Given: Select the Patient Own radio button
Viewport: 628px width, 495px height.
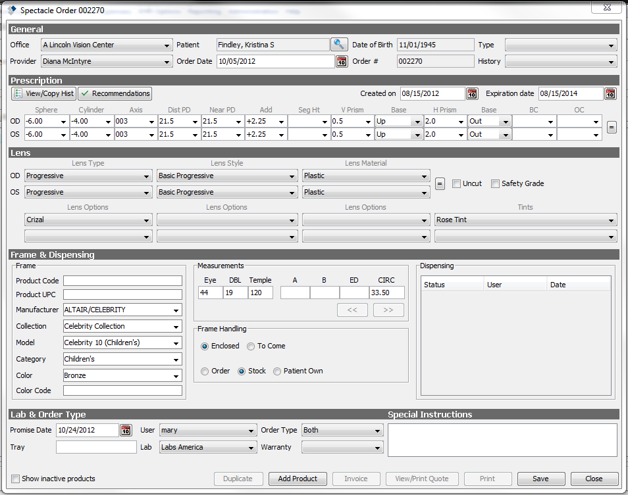Looking at the screenshot, I should click(277, 371).
